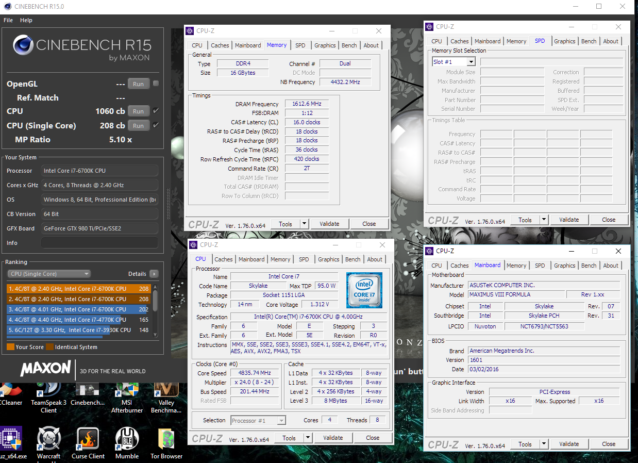This screenshot has width=638, height=463.
Task: Click CPU-Z Memory window title bar icon
Action: click(x=190, y=31)
